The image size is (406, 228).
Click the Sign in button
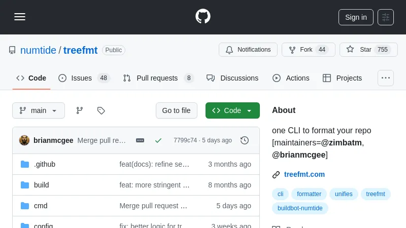(356, 17)
